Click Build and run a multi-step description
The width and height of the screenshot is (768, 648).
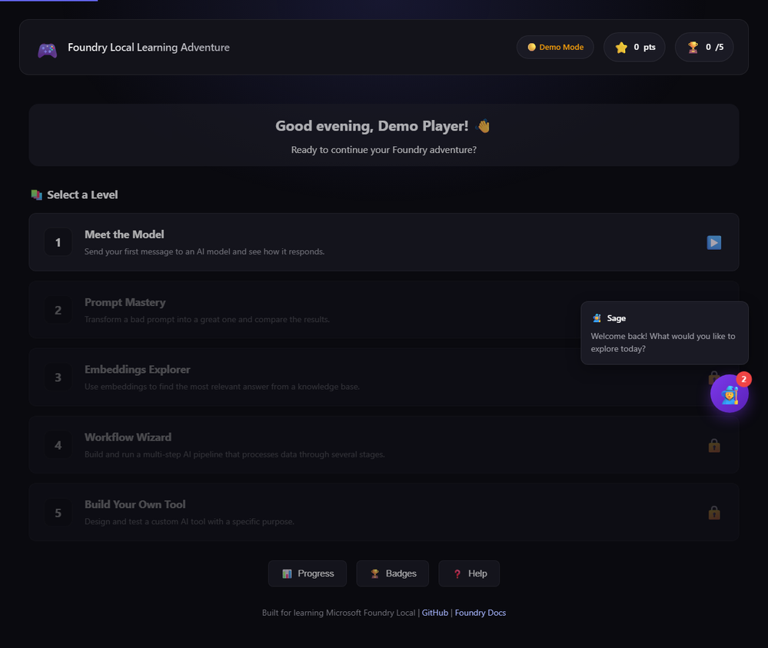tap(234, 454)
